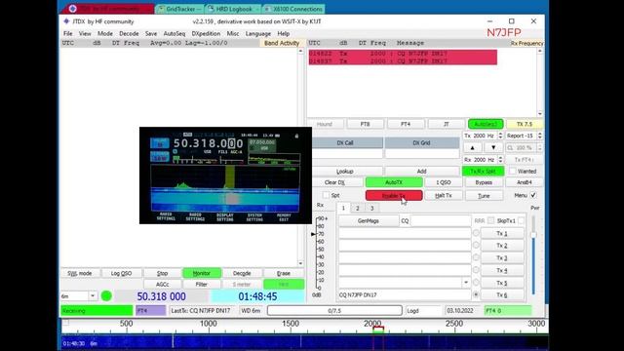
Task: Open the 6m band dropdown
Action: tap(93, 296)
